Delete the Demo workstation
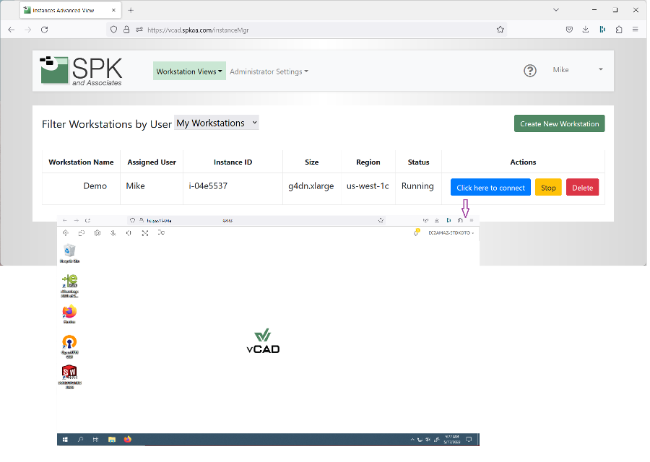Screen dimensions: 650x462 [x=582, y=188]
